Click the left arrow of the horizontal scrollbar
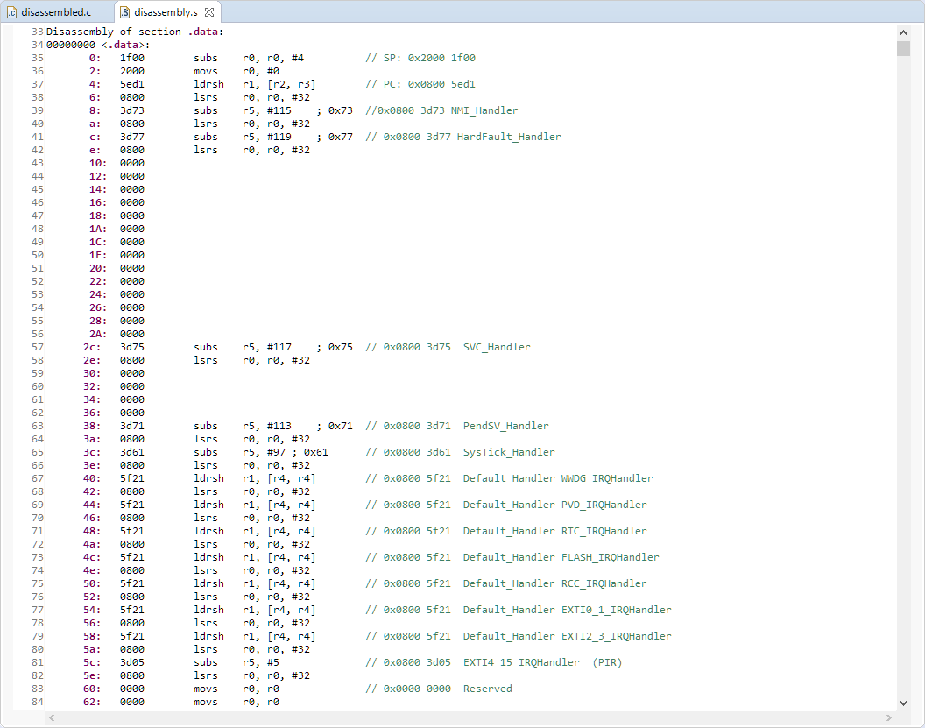The image size is (925, 728). pos(51,717)
